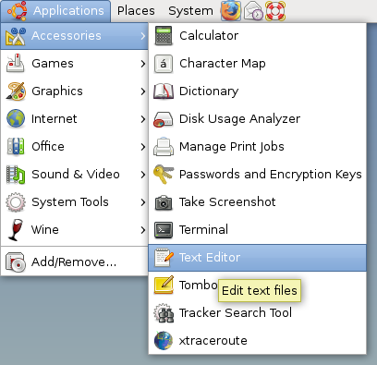The width and height of the screenshot is (377, 365).
Task: Click the camera icon for Take Screenshot
Action: click(x=164, y=202)
